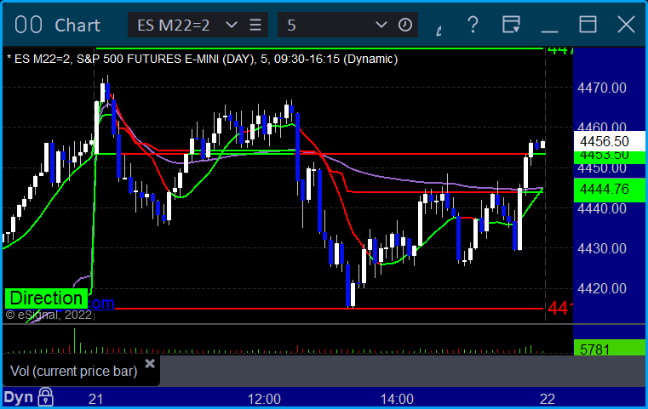Viewport: 648px width, 409px height.
Task: Click the chart title text ES M22=2 S&P 500
Action: pyautogui.click(x=202, y=59)
